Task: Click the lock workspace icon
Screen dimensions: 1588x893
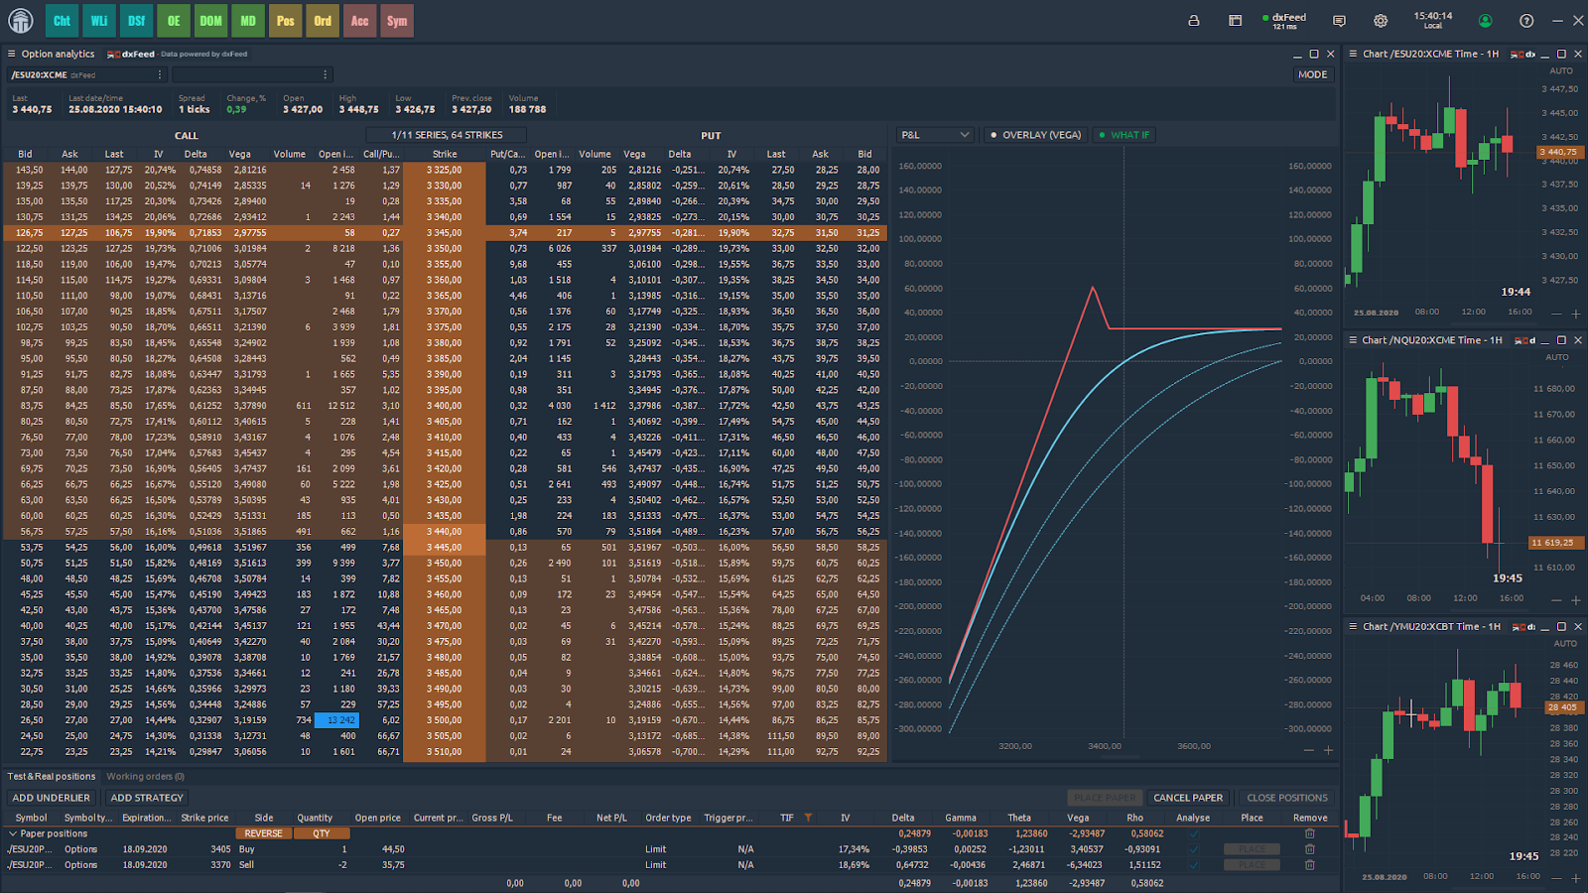Action: tap(1194, 21)
